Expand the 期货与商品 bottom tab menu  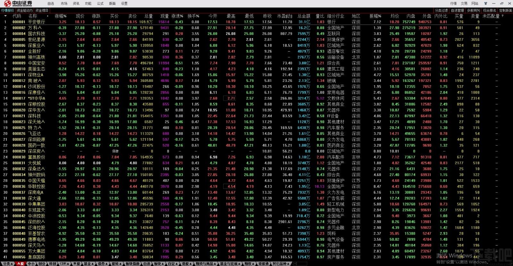click(206, 264)
